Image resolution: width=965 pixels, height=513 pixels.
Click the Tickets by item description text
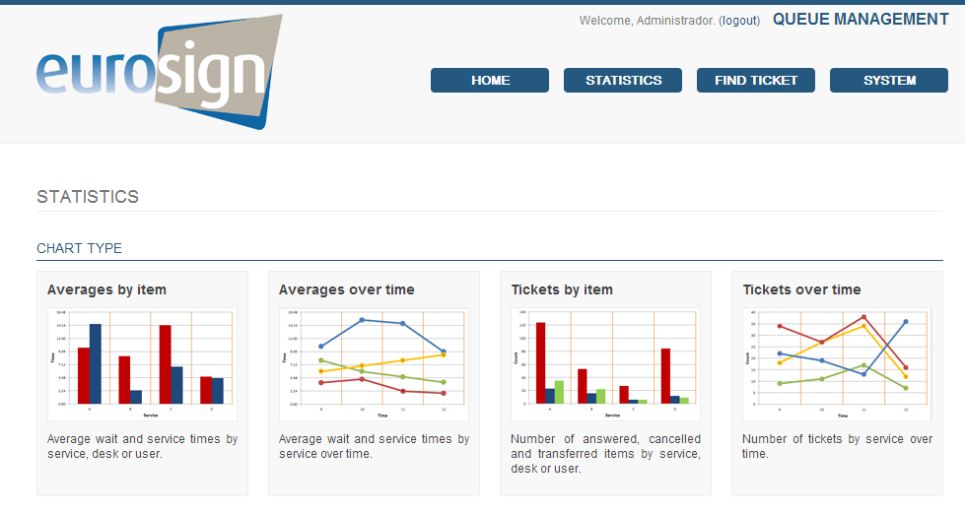click(x=605, y=453)
